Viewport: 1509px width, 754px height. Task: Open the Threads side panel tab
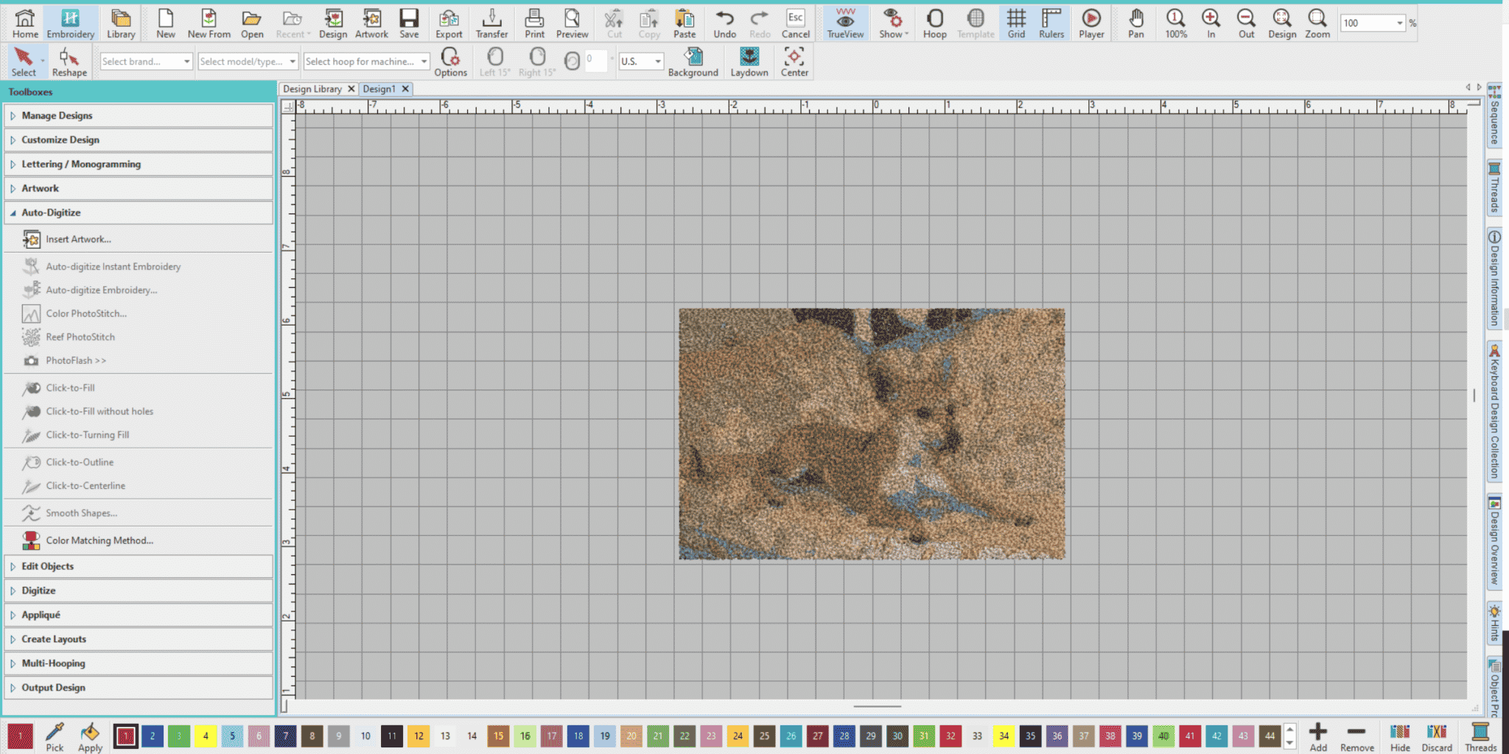(x=1494, y=188)
